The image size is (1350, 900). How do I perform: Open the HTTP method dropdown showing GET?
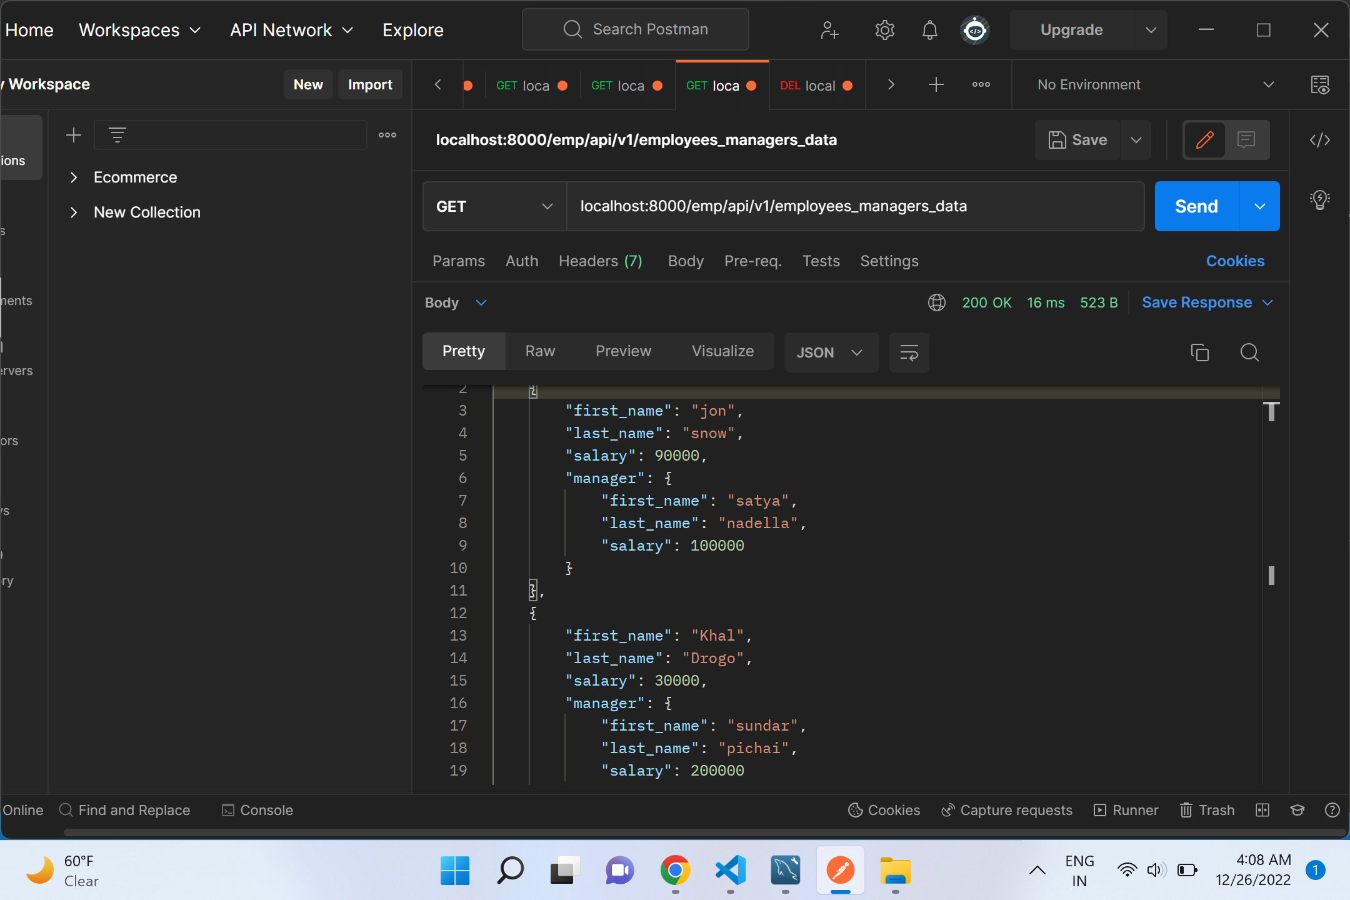(493, 206)
